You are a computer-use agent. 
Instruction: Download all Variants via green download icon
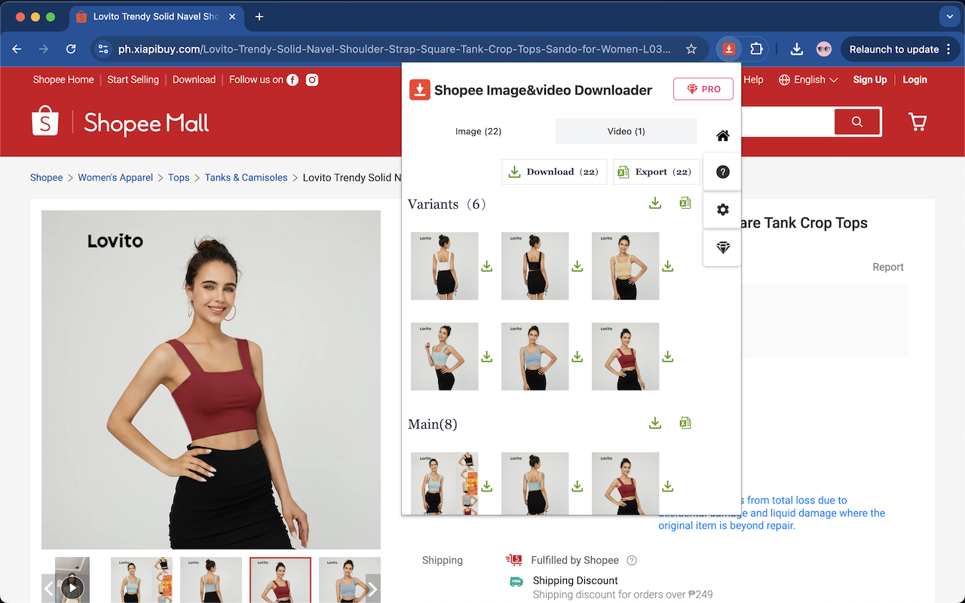[x=654, y=203]
